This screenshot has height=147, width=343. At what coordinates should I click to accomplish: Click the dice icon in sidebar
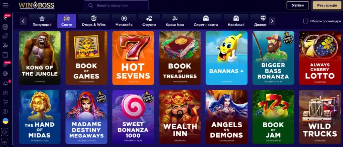click(5, 36)
